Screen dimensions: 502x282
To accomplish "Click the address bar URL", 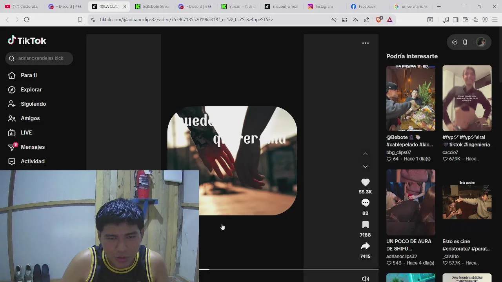I will (x=186, y=20).
